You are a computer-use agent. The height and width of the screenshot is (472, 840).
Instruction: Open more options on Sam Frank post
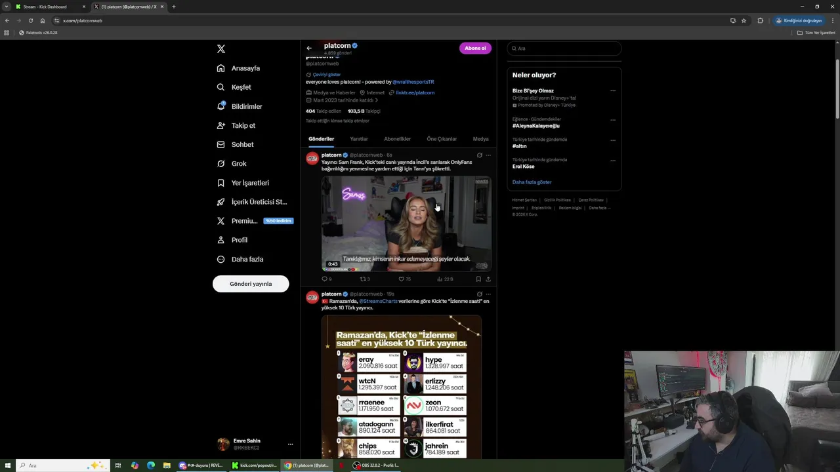click(488, 155)
